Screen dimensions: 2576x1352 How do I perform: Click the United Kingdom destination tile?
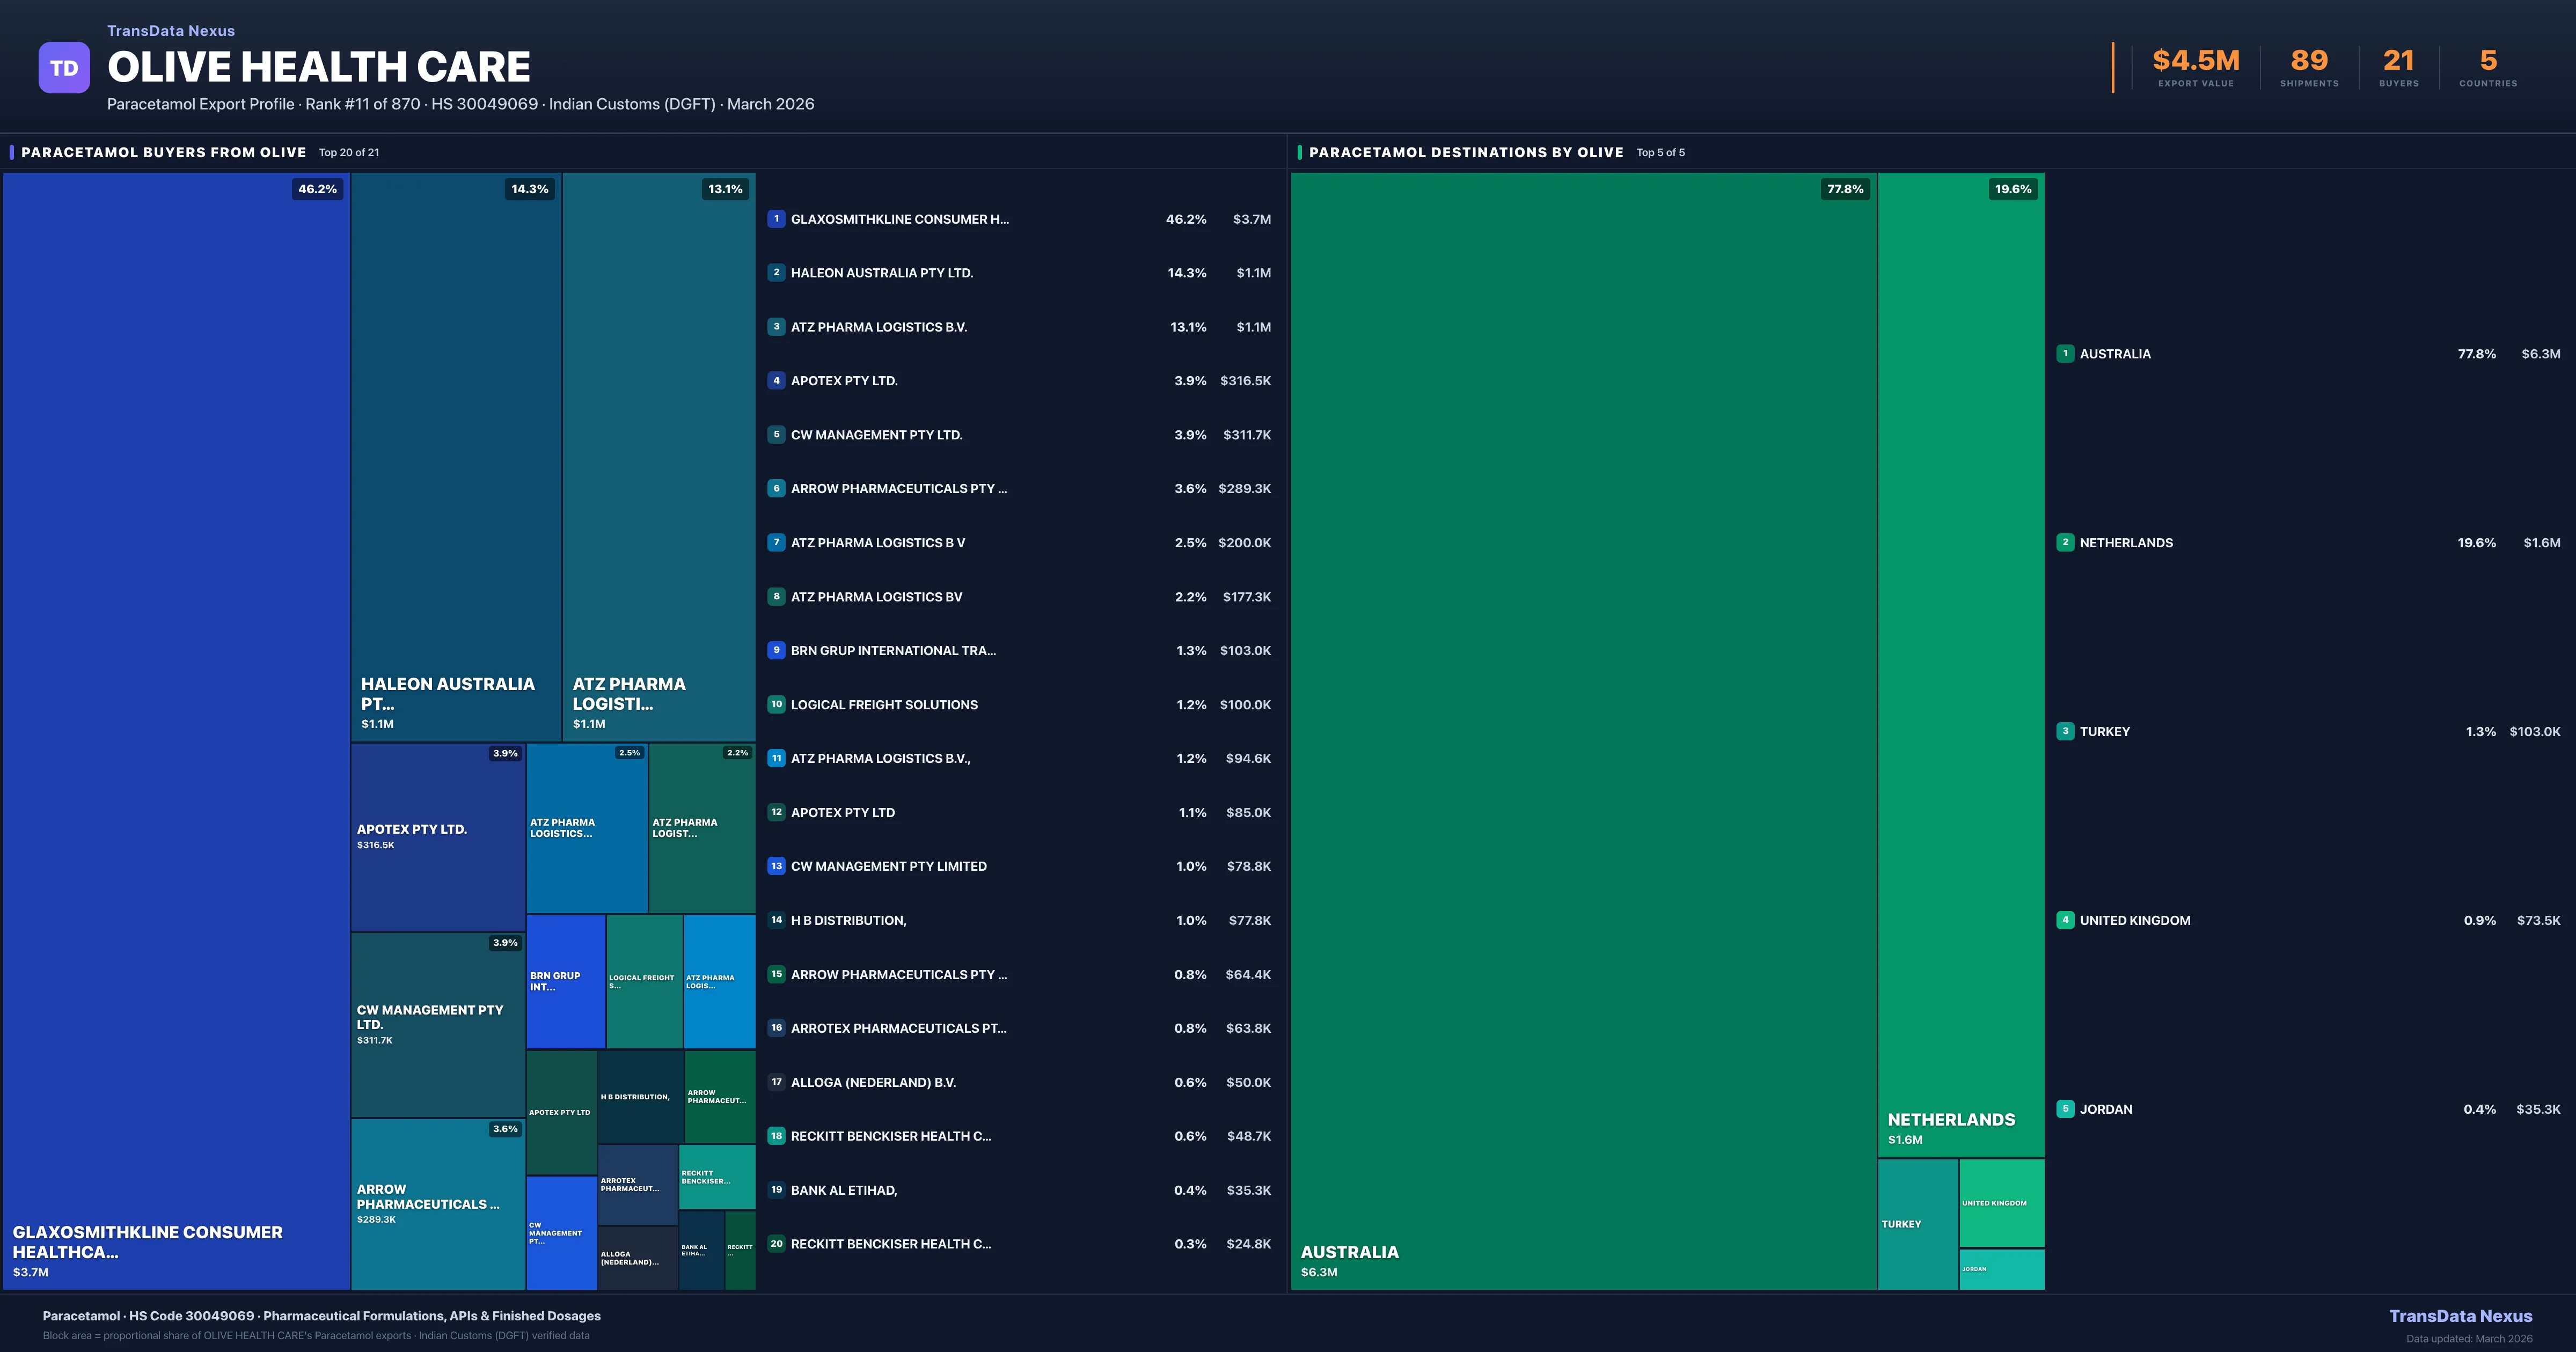(2001, 1203)
